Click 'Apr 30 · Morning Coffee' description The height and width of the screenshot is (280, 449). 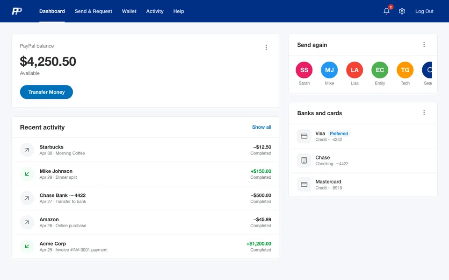pos(62,153)
